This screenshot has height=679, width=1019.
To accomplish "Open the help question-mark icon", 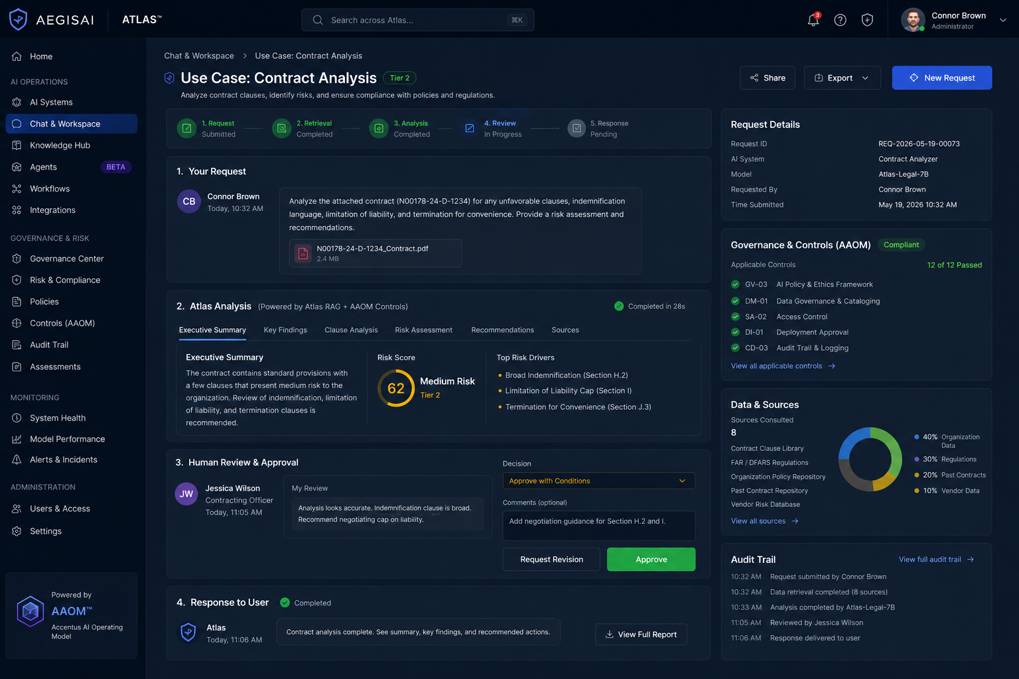I will click(841, 20).
